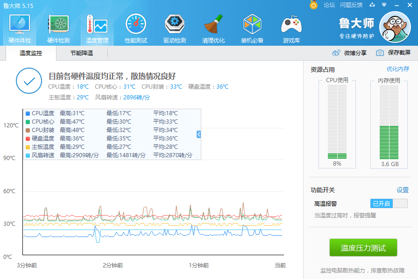This screenshot has height=279, width=418.
Task: Toggle CPU温度 blue legend swatch
Action: [x=28, y=113]
